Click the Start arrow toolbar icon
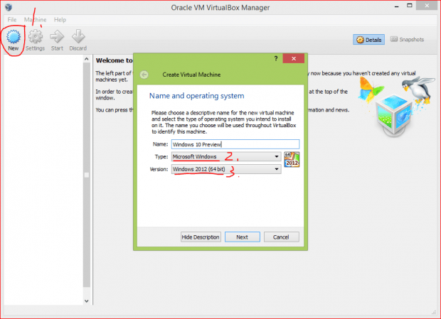441x319 pixels. coord(57,37)
